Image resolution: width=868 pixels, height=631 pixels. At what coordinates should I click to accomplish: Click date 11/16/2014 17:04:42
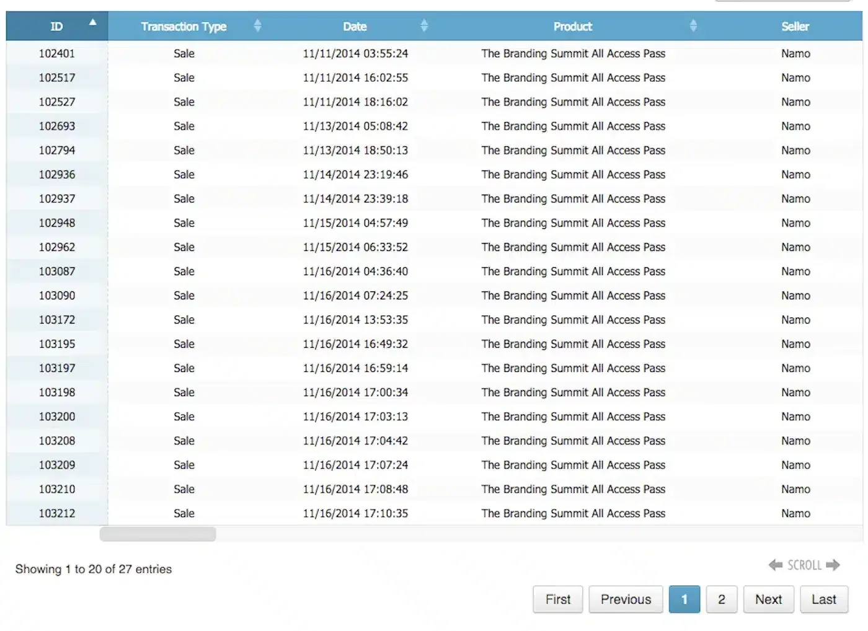coord(355,440)
